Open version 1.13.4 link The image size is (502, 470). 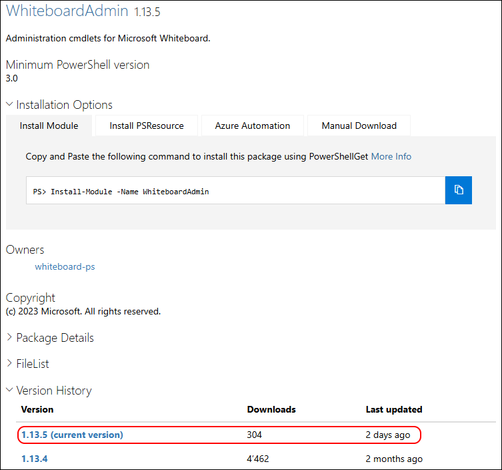coord(34,459)
